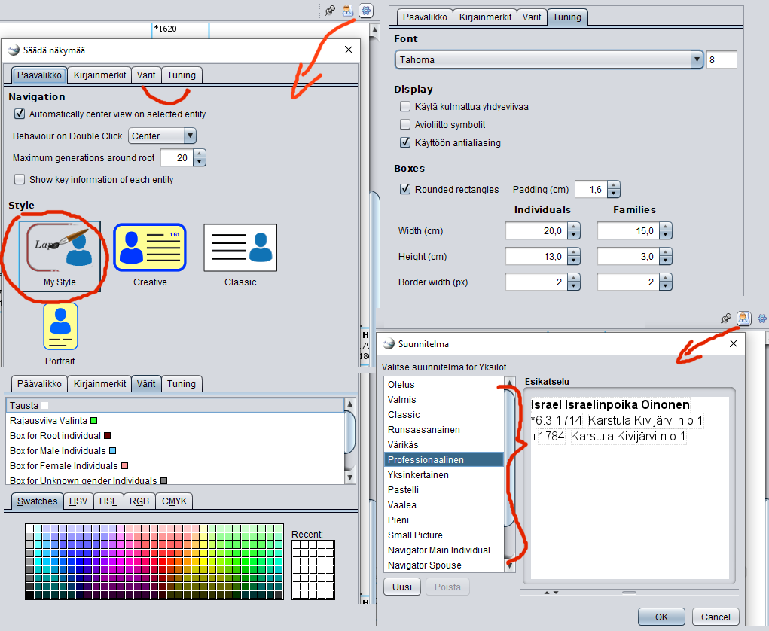
Task: Close the Säädä näkymää dialog
Action: click(x=349, y=50)
